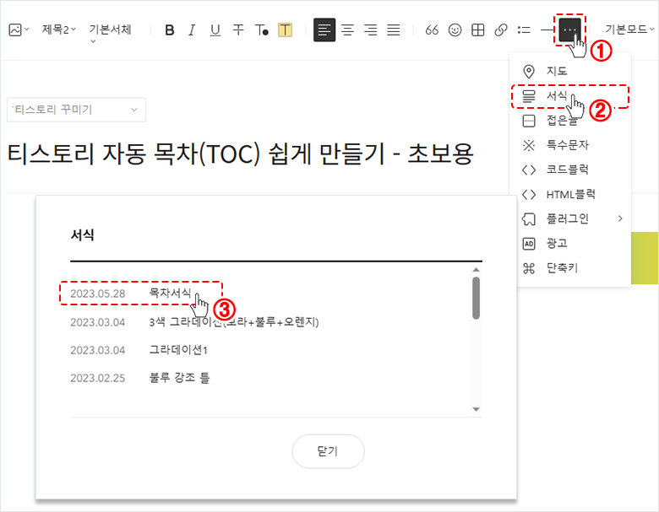Click the template list scroll down arrow
Image resolution: width=659 pixels, height=512 pixels.
point(476,409)
